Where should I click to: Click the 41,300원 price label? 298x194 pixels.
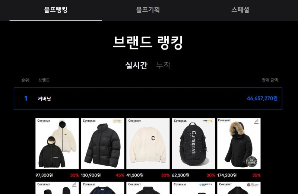click(135, 175)
